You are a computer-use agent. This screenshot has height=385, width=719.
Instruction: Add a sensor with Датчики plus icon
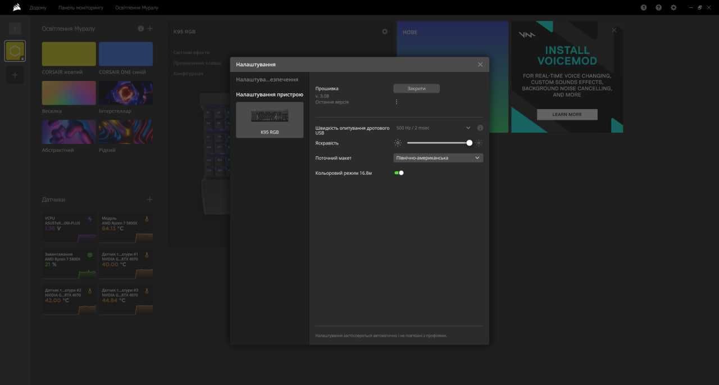(149, 200)
